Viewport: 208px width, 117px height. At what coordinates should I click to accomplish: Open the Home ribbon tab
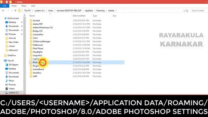[x=14, y=6]
